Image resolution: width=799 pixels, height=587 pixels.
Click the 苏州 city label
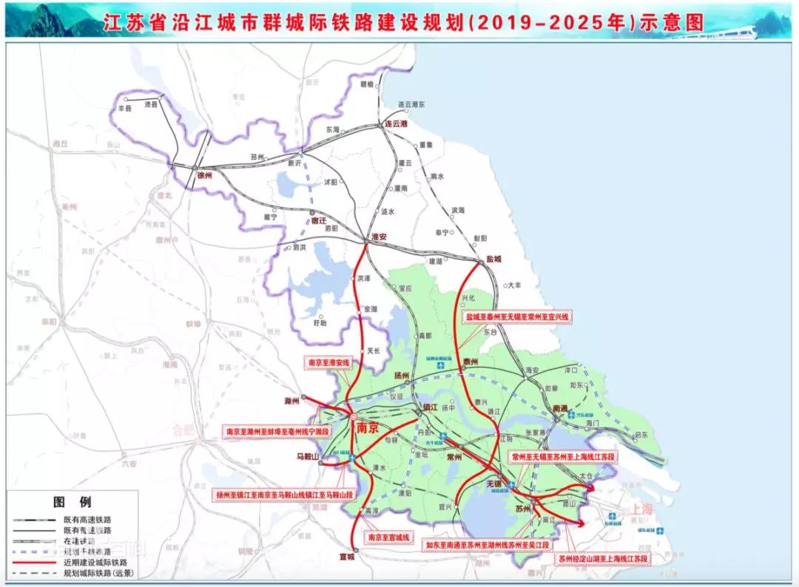tap(523, 509)
